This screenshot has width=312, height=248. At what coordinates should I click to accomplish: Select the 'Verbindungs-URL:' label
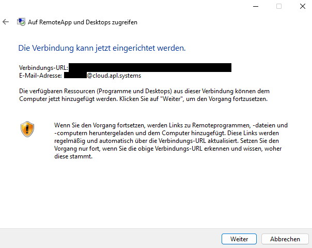click(x=43, y=68)
